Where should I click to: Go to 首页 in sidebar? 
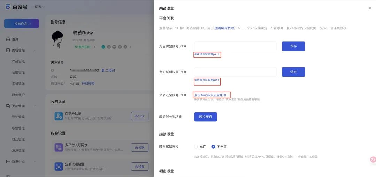pos(15,39)
